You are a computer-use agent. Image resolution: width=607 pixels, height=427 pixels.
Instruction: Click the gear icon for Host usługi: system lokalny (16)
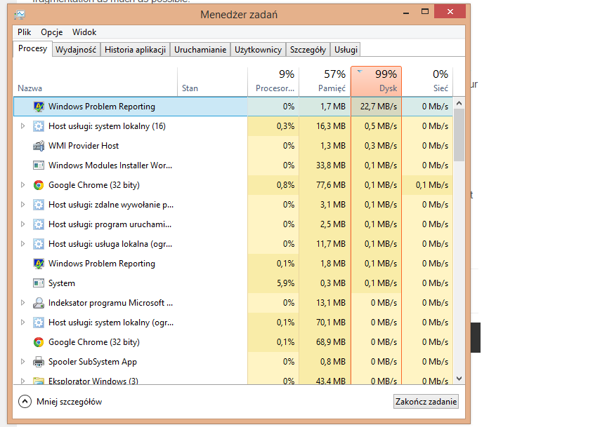click(x=39, y=126)
